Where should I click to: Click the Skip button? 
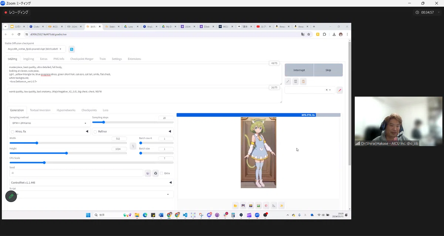coord(328,70)
